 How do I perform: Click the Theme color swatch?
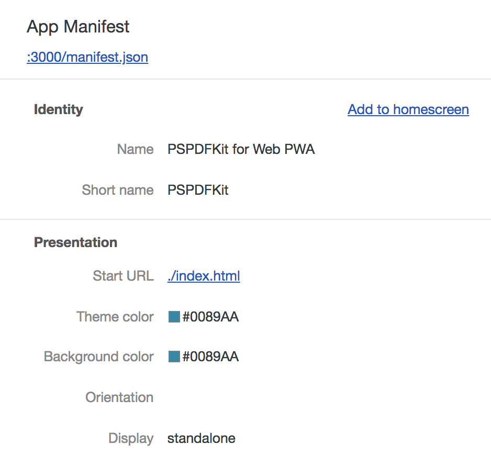click(173, 316)
